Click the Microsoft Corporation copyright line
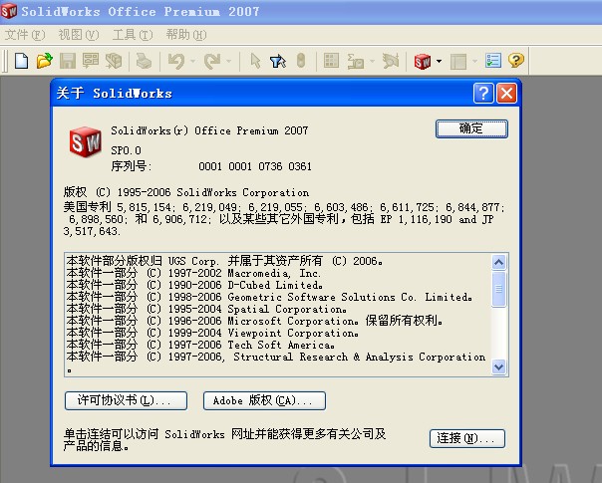The image size is (602, 483). tap(254, 321)
